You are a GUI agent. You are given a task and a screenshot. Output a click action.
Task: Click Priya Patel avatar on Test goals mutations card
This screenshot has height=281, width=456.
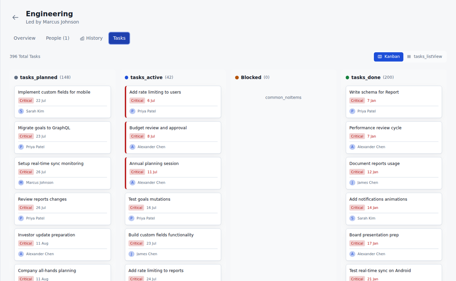tap(131, 218)
